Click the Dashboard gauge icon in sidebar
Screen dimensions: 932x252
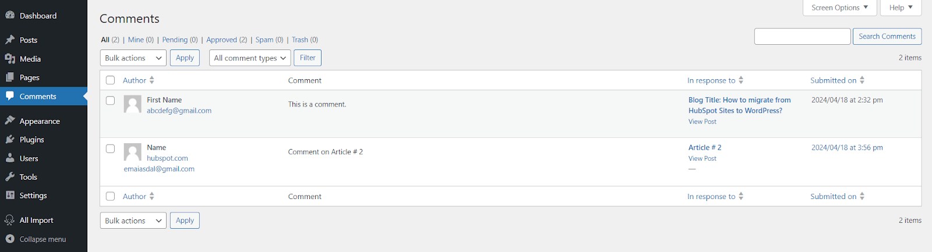click(x=10, y=16)
